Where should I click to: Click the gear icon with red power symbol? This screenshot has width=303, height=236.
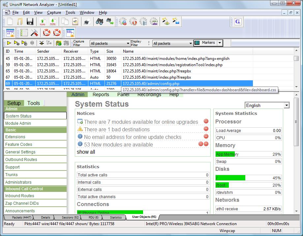(x=133, y=21)
